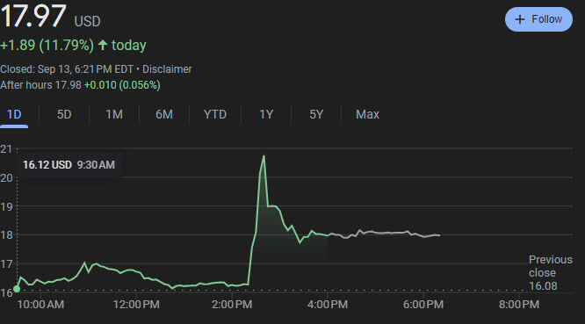Open the Disclaimer link
The image size is (585, 324).
tap(167, 69)
